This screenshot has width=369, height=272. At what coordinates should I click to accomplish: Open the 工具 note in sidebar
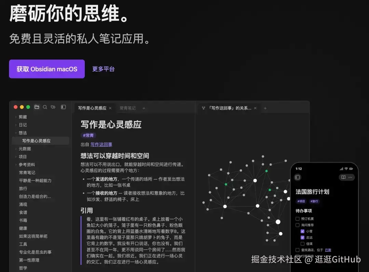pos(23,244)
